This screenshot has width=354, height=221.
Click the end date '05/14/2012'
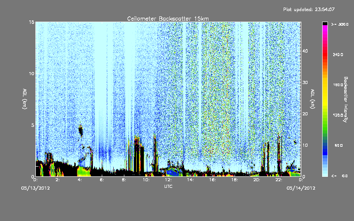[301, 188]
